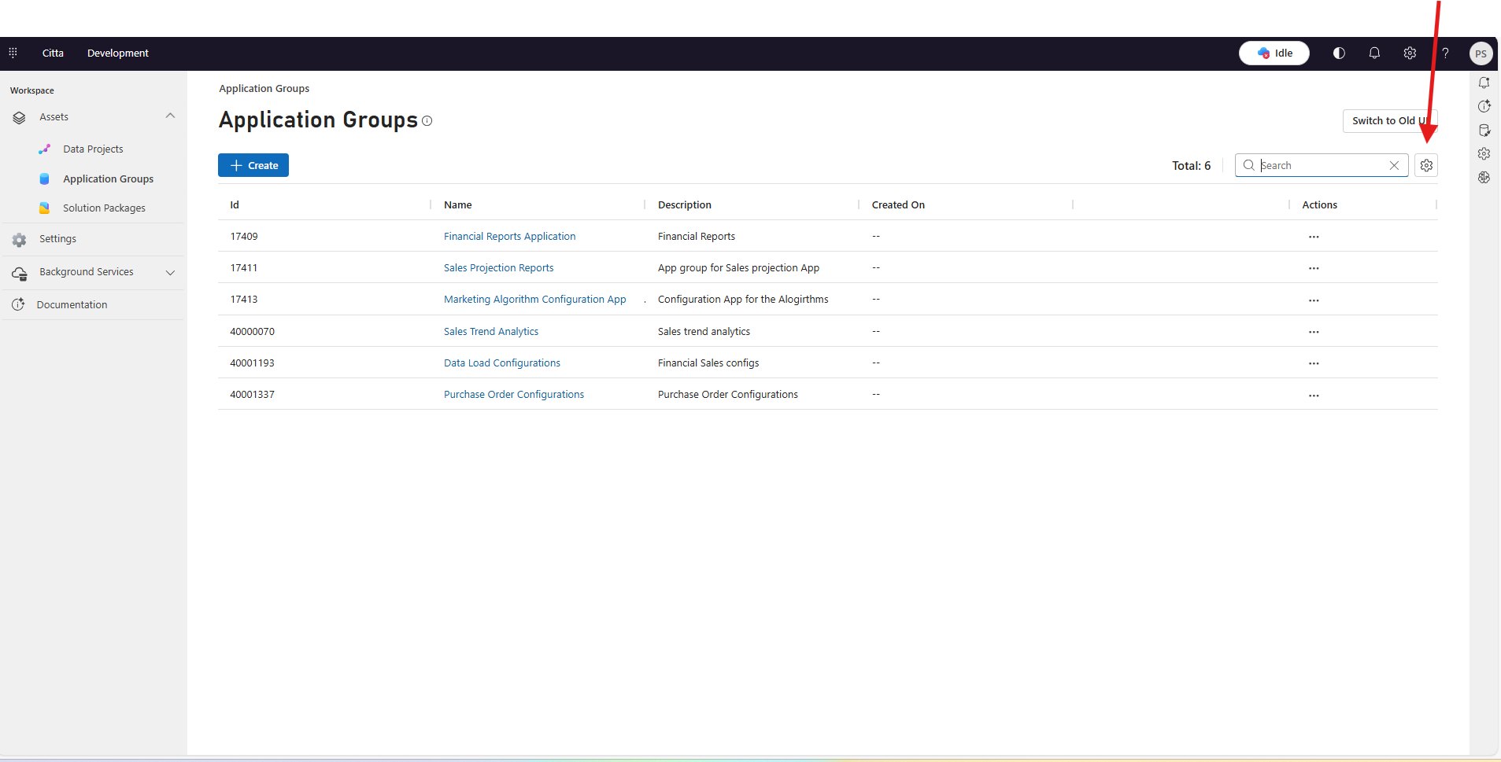Image resolution: width=1501 pixels, height=762 pixels.
Task: Open notifications bell in top bar
Action: (1374, 53)
